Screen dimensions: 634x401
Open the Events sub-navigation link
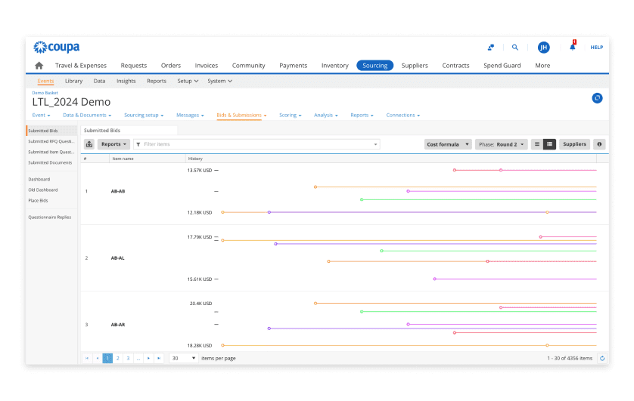[45, 81]
